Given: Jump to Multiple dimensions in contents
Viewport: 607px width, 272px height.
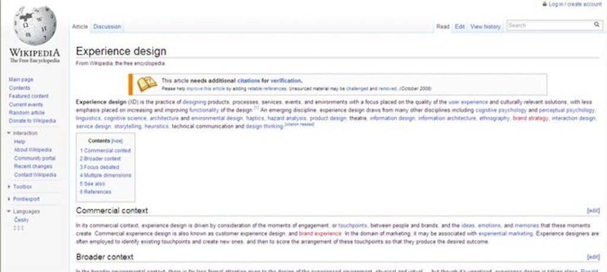Looking at the screenshot, I should pos(106,175).
